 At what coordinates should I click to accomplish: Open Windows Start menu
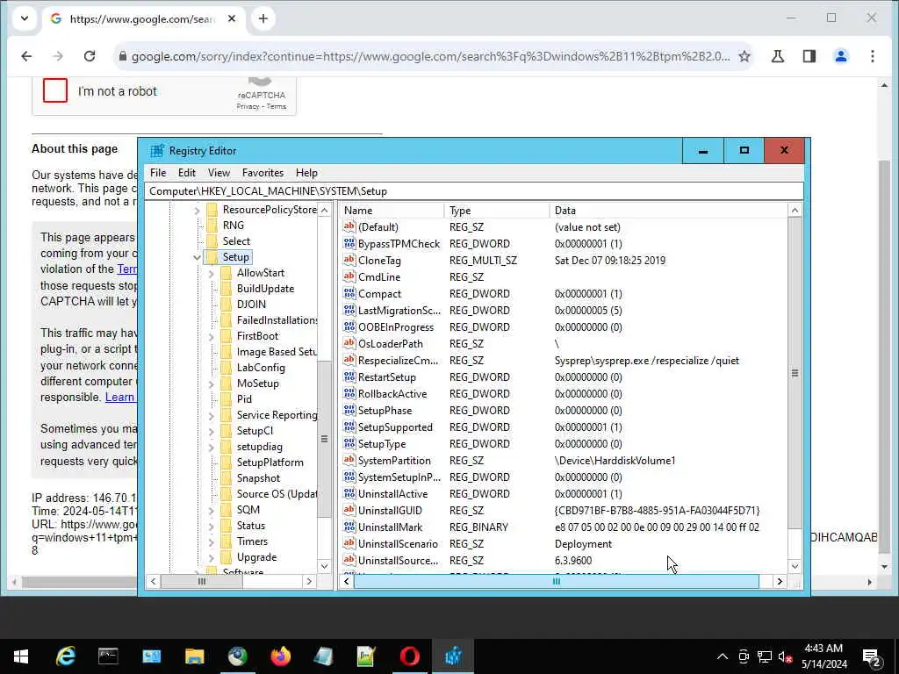click(21, 656)
